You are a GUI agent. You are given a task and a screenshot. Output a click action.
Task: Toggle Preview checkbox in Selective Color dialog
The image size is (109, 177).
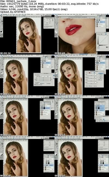pos(99,80)
